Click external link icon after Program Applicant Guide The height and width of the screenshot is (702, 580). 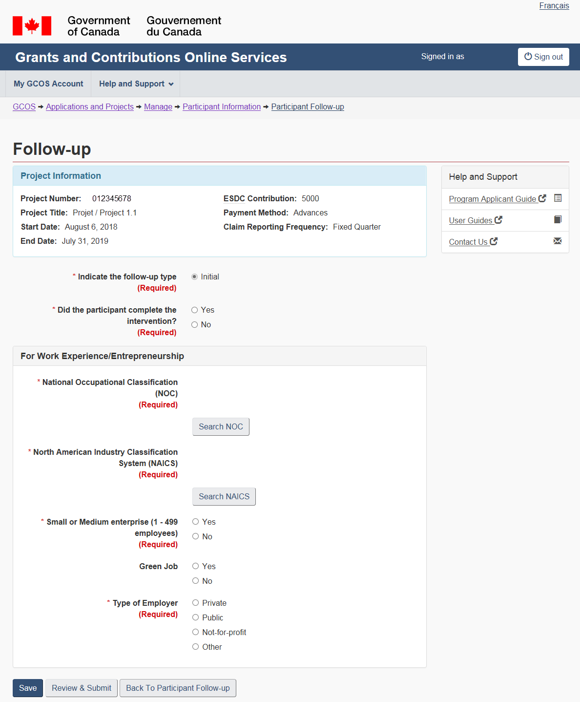[x=542, y=198]
